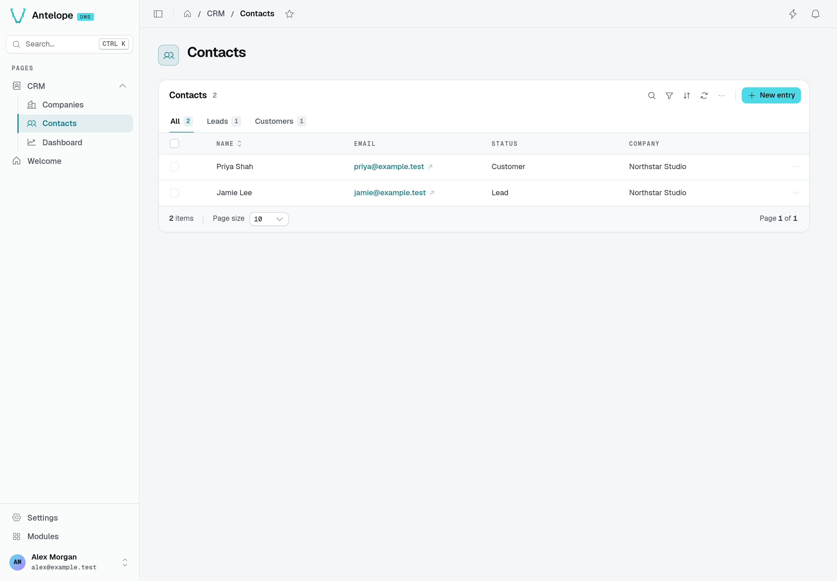
Task: Open the notifications bell
Action: pos(815,14)
